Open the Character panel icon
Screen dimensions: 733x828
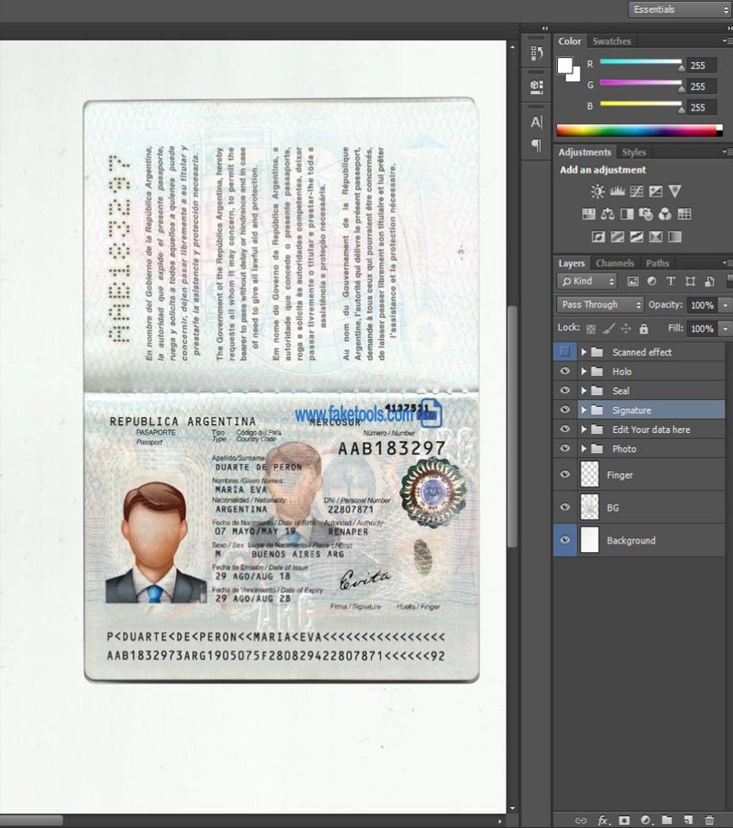[536, 122]
